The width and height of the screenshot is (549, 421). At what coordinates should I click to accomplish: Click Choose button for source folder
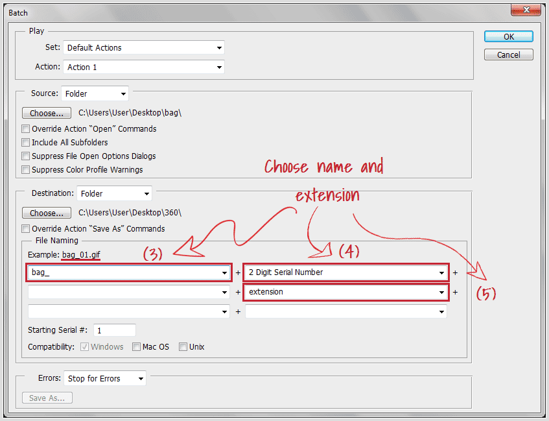coord(47,114)
